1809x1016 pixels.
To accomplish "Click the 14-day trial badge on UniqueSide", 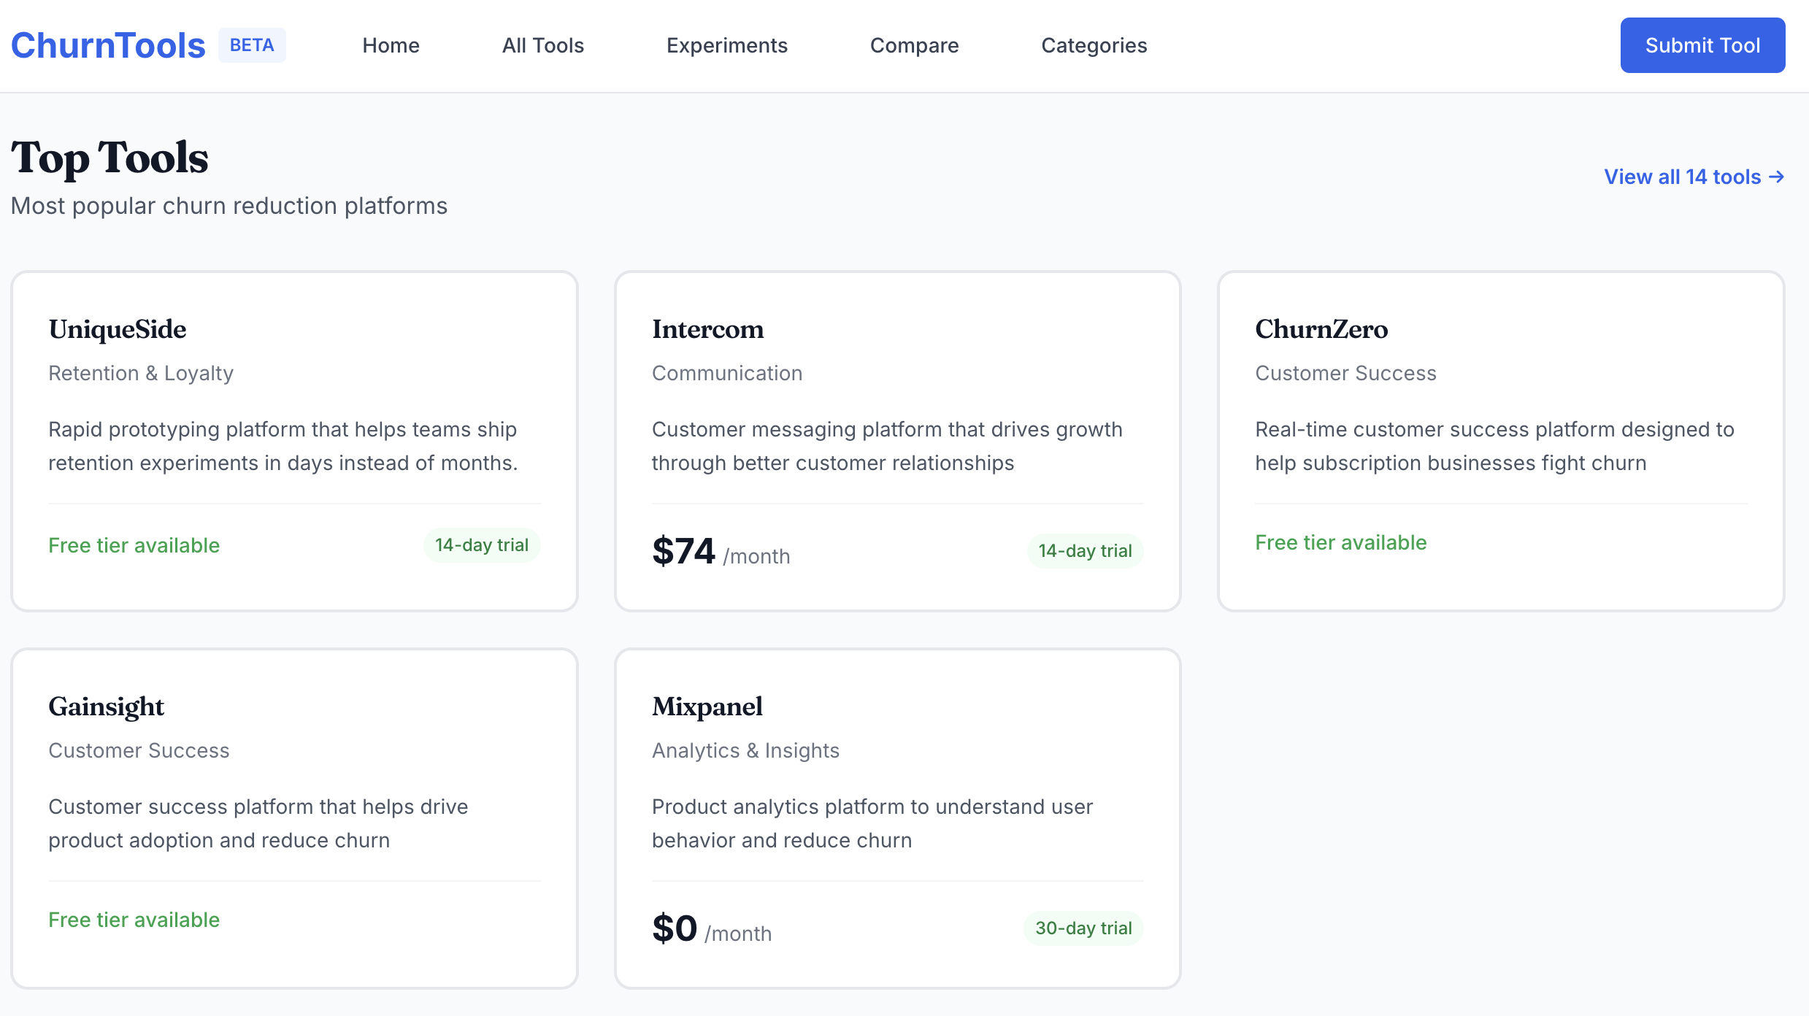I will [x=481, y=544].
